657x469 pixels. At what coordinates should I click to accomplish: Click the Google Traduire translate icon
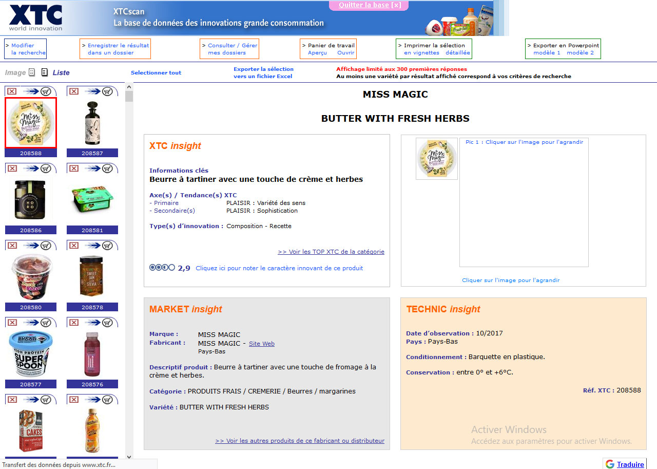click(610, 464)
